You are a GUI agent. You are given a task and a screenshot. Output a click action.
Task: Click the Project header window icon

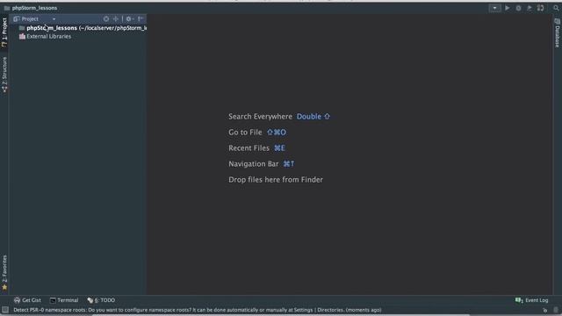pos(16,18)
